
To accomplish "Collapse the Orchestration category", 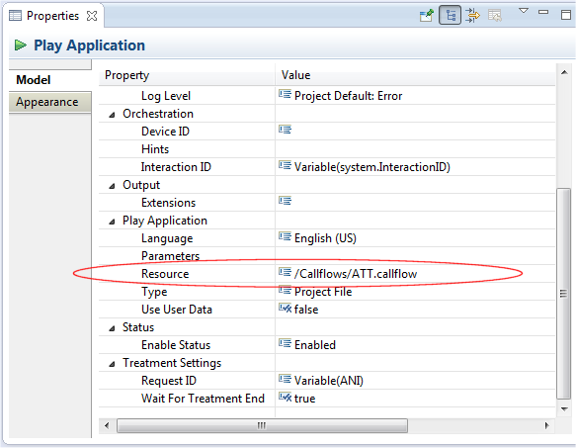I will point(112,115).
